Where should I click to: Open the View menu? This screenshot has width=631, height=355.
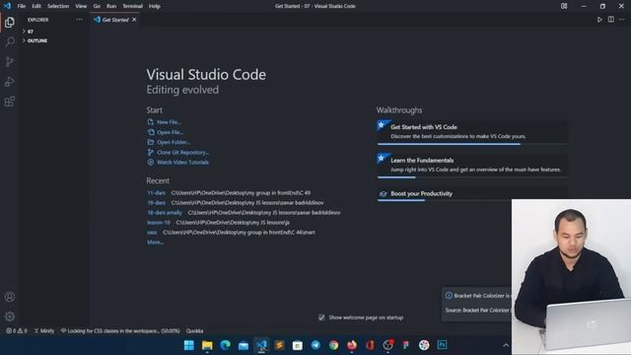(x=81, y=6)
